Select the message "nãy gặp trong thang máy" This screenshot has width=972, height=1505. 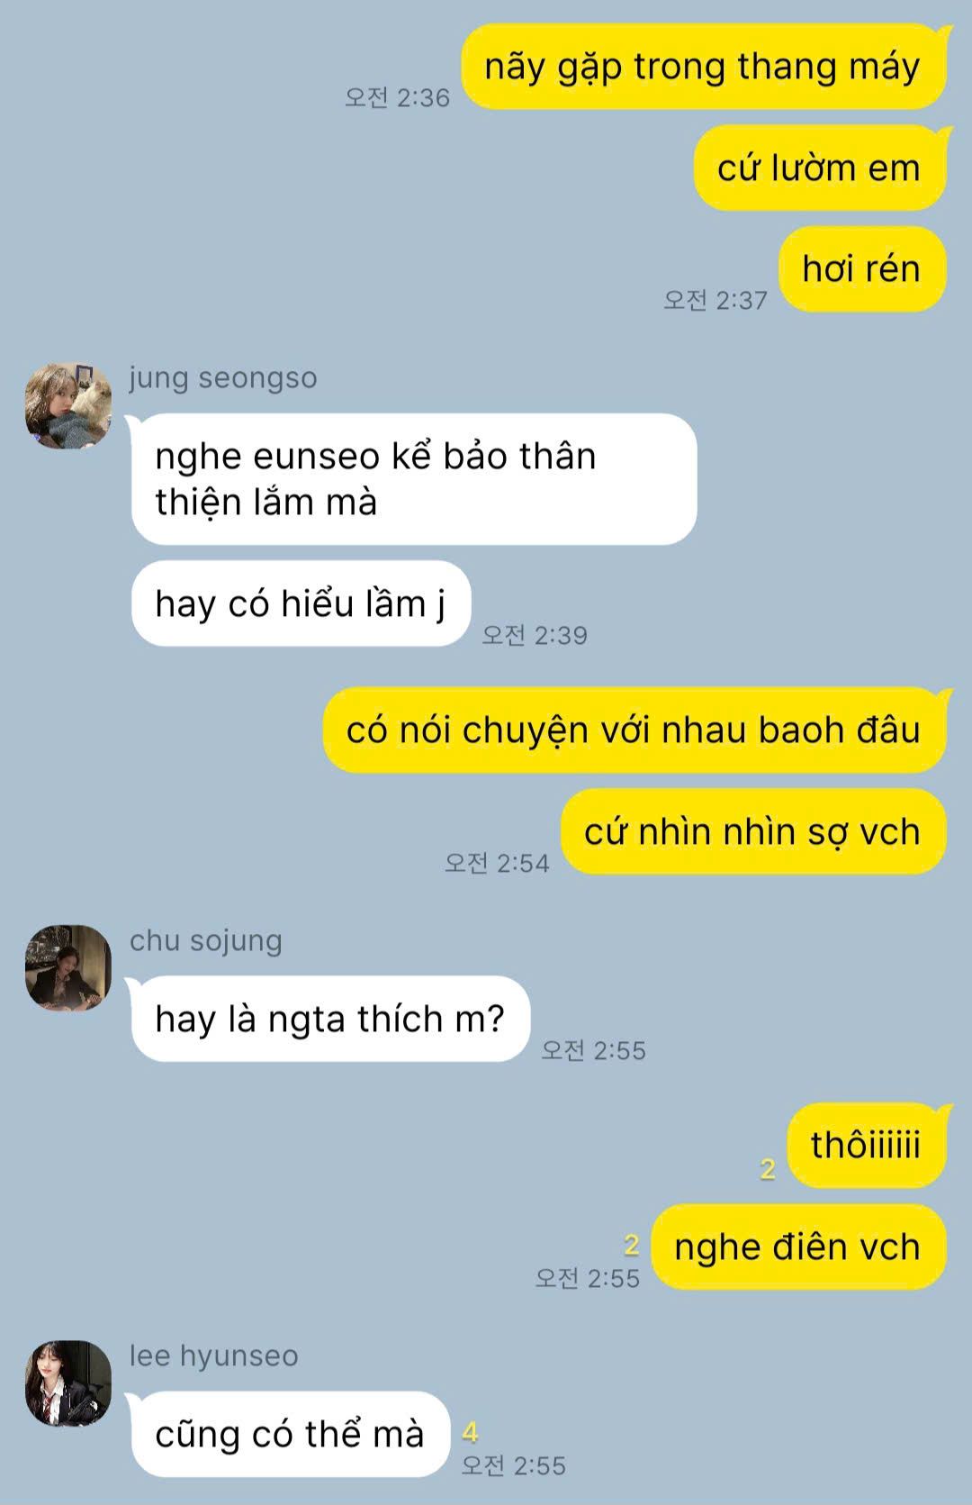pos(704,67)
